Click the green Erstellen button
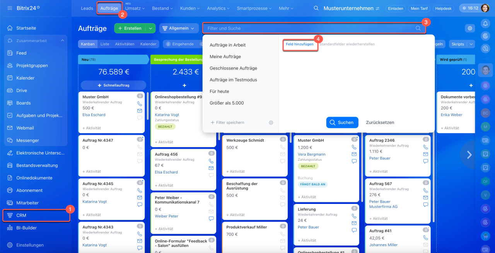The image size is (495, 253). point(130,28)
